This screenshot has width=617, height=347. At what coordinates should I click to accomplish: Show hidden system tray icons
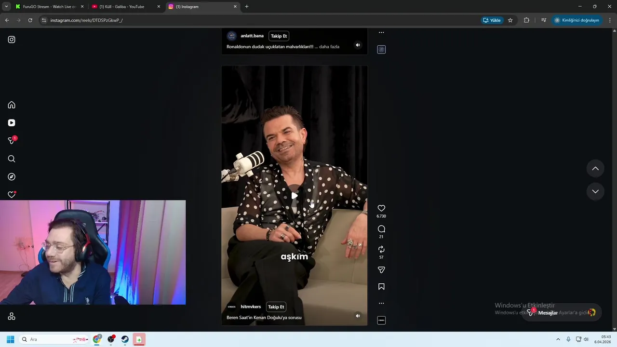tap(558, 339)
